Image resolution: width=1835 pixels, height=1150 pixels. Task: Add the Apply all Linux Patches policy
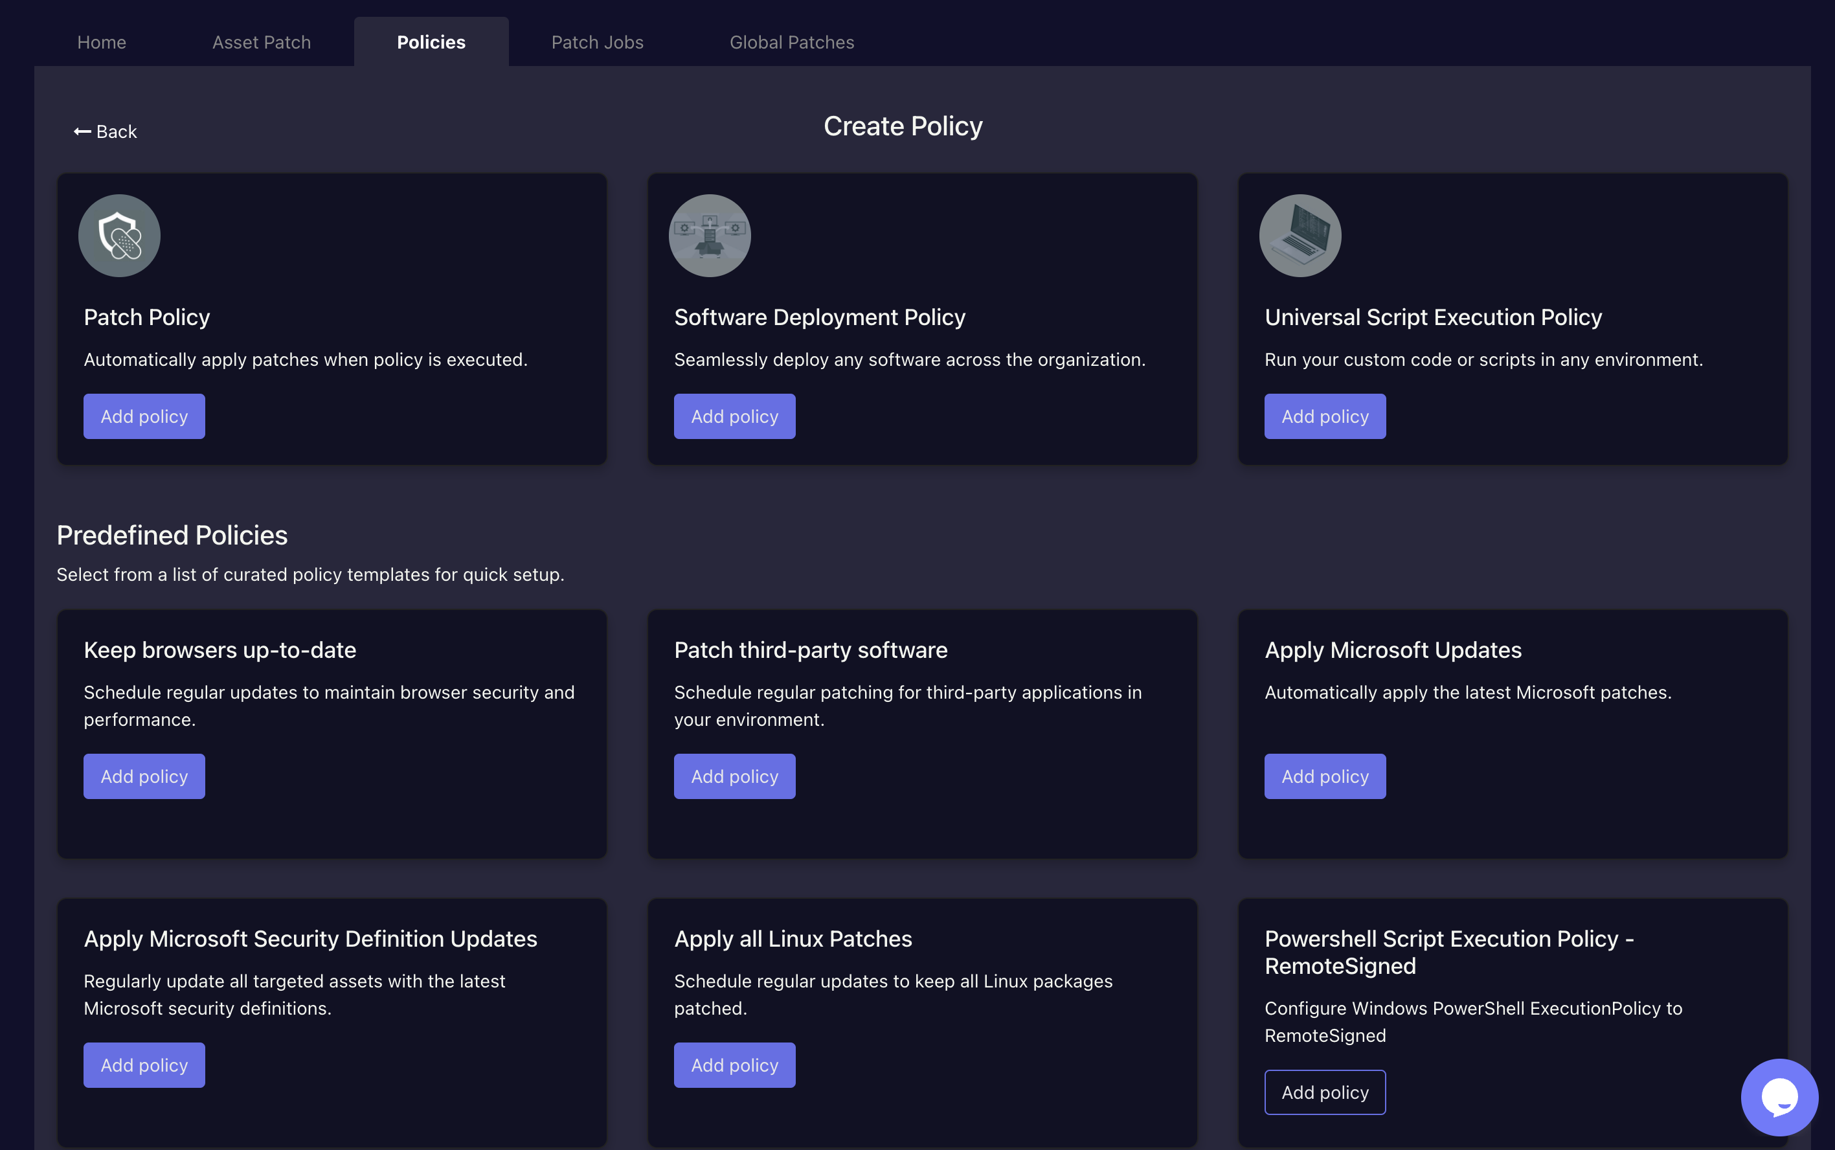pyautogui.click(x=734, y=1065)
